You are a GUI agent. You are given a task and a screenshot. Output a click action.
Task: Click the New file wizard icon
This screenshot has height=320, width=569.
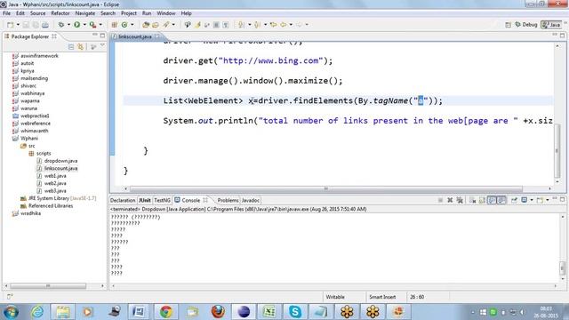pos(10,25)
